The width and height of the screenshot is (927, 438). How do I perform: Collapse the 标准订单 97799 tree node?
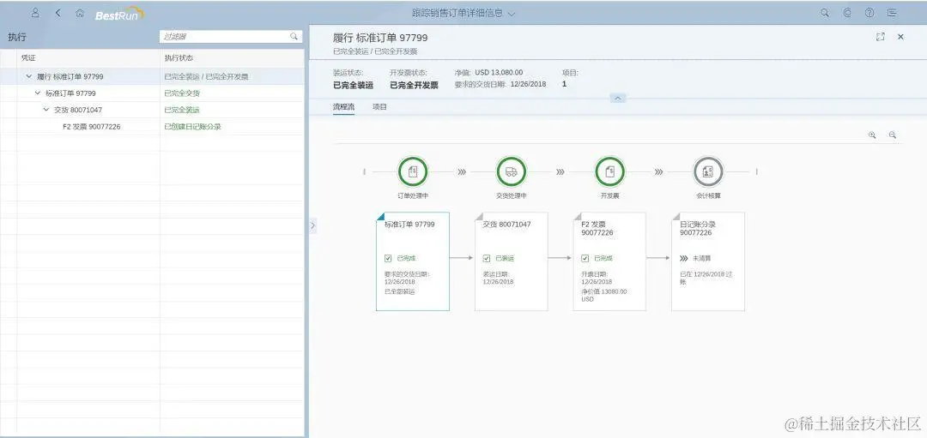38,93
